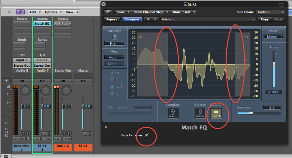This screenshot has height=158, width=292.
Task: Click the link button in SE X1 plugin window
Action: (108, 12)
